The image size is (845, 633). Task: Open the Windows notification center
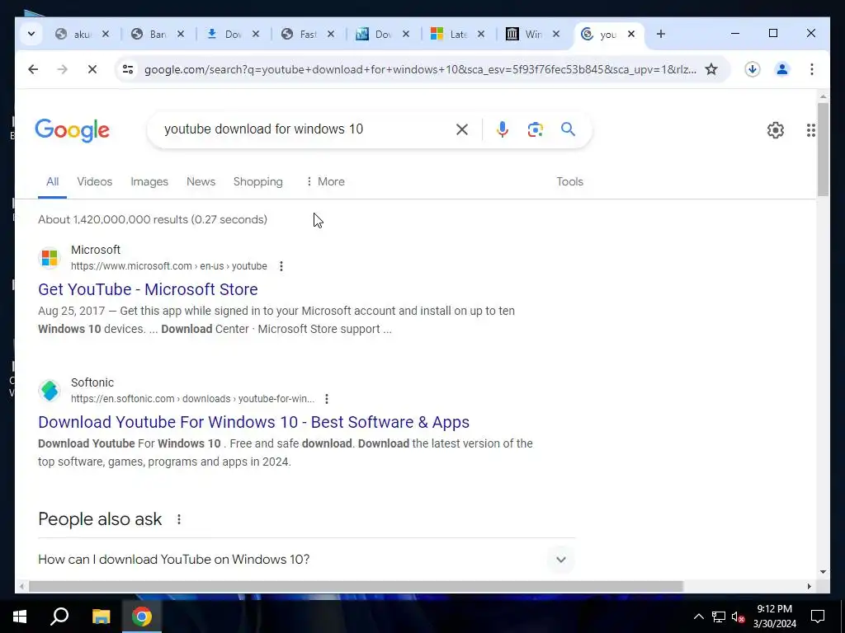pyautogui.click(x=818, y=617)
